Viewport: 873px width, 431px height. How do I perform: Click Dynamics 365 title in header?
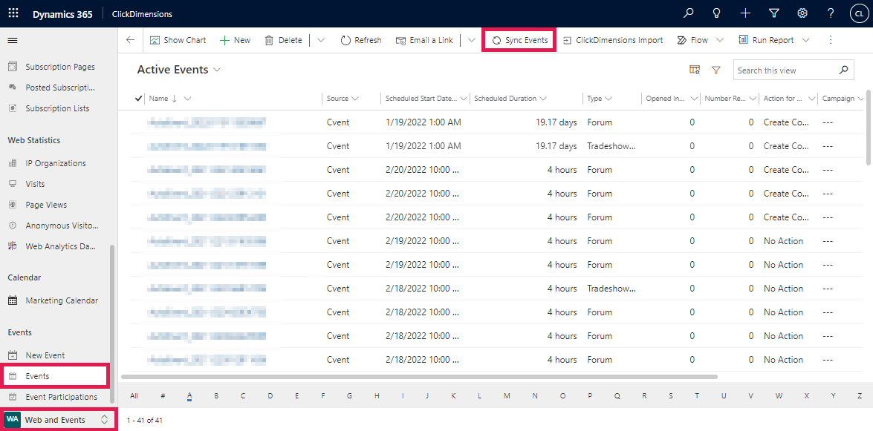coord(62,14)
